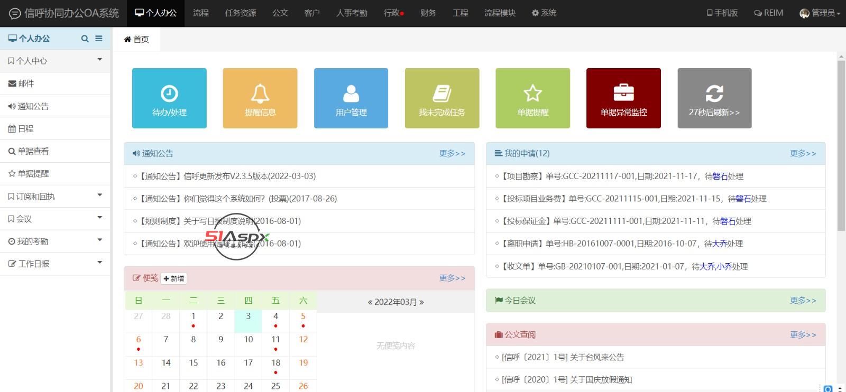Select 行政 in top menu

coord(393,13)
